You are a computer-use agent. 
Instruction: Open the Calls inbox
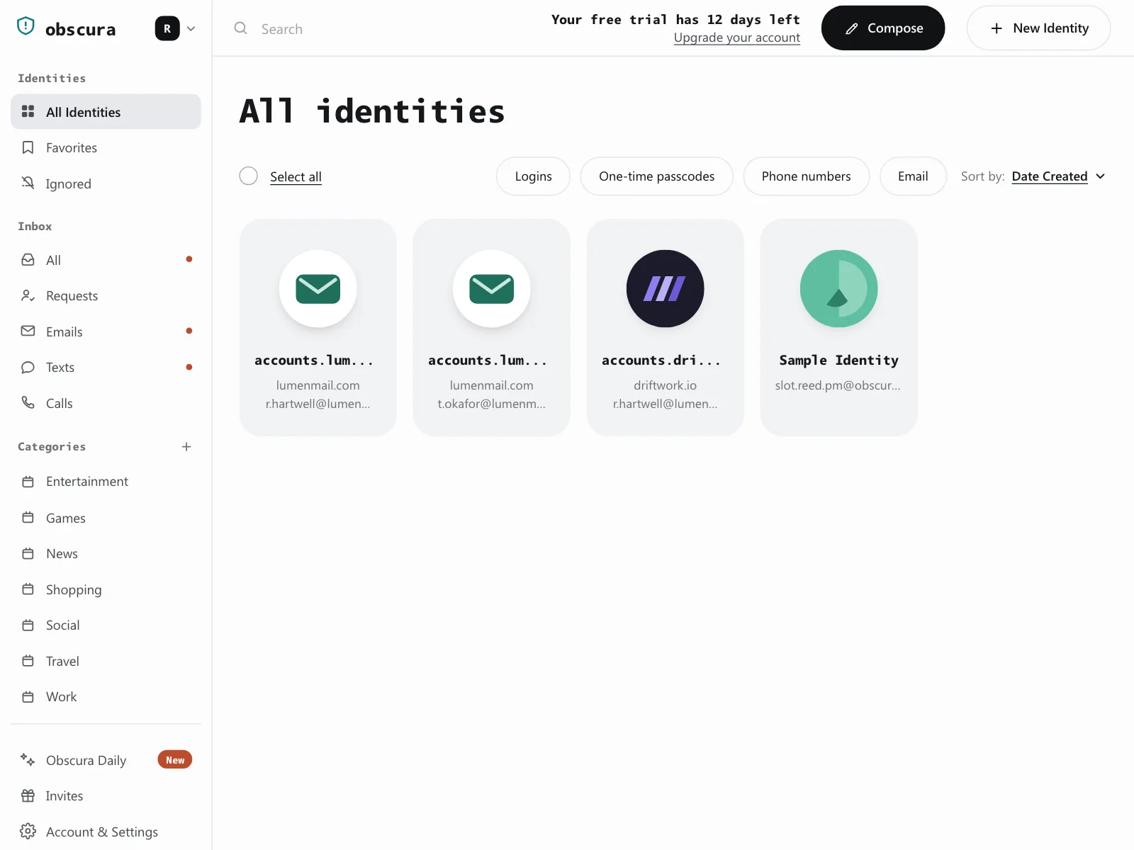point(106,403)
